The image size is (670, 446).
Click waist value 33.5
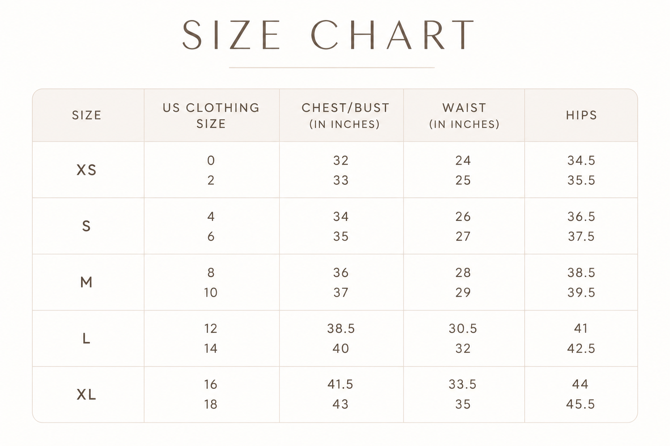[x=463, y=385]
